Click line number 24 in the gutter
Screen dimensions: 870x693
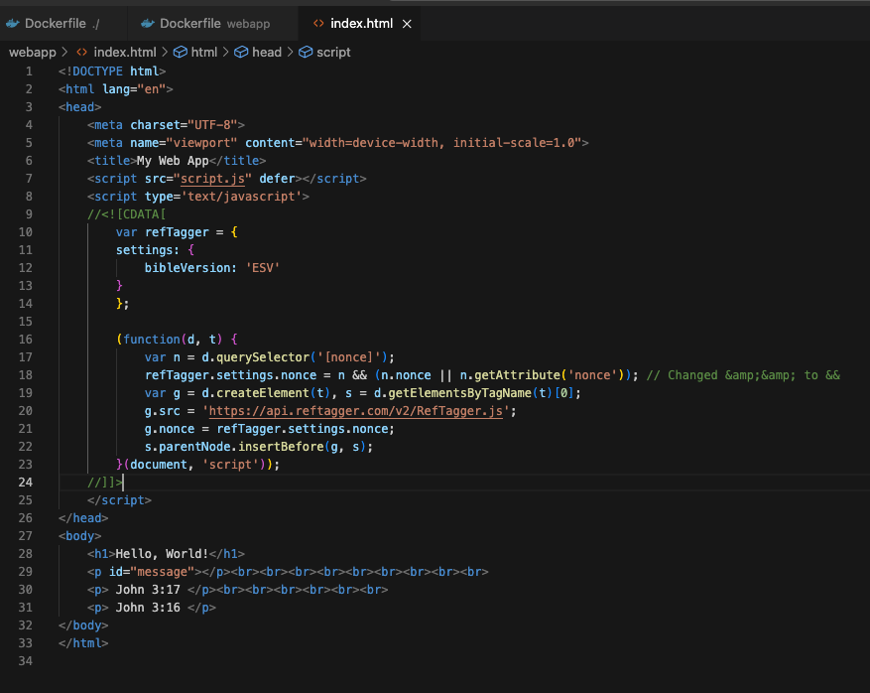[x=24, y=483]
